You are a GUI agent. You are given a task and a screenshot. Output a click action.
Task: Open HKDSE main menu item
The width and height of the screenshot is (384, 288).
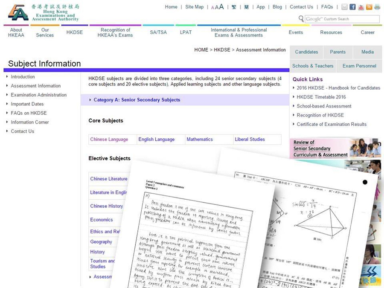(x=74, y=32)
